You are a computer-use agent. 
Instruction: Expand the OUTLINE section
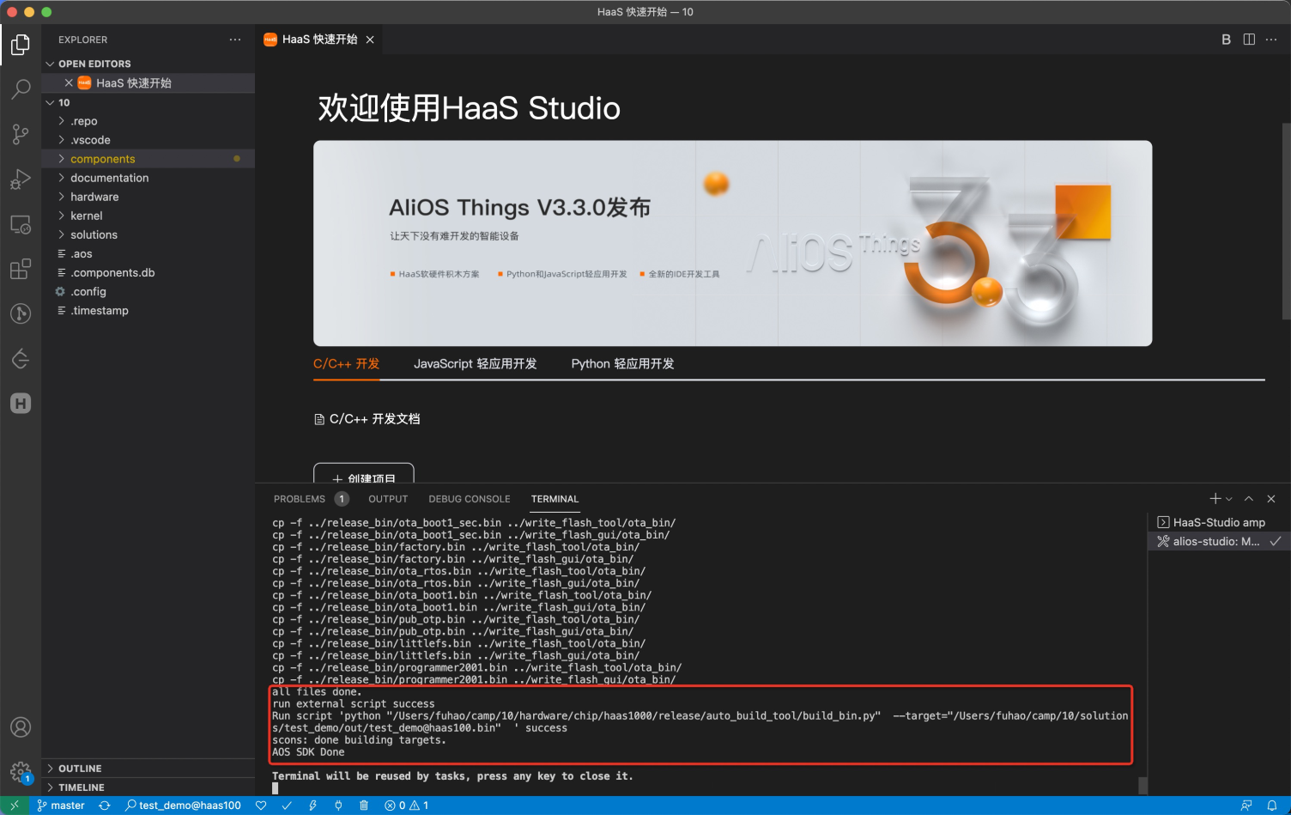[148, 769]
